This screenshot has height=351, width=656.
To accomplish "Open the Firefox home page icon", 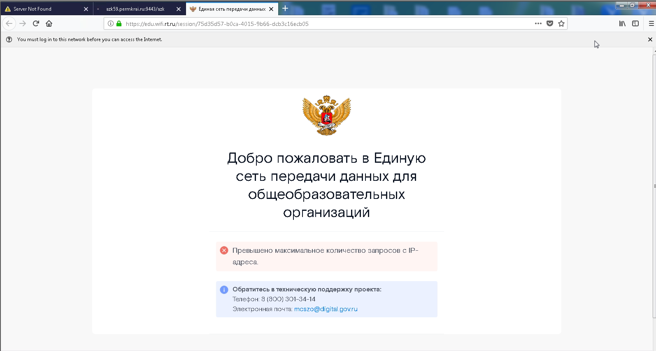I will point(49,23).
